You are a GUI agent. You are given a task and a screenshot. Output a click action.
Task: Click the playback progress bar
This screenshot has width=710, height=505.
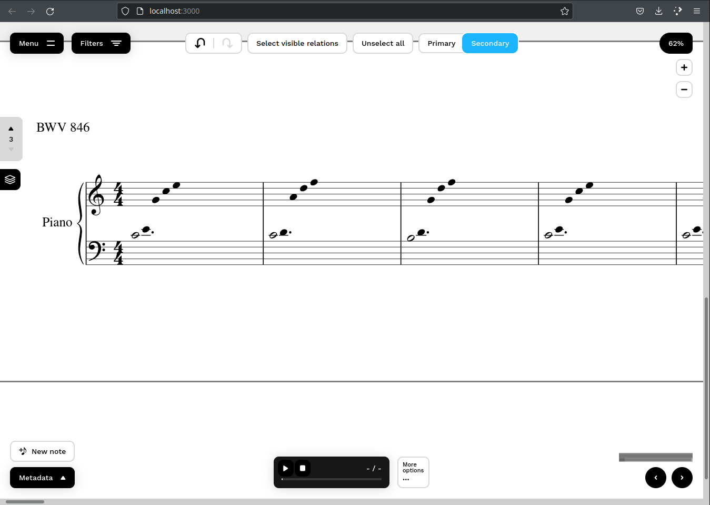click(x=332, y=479)
